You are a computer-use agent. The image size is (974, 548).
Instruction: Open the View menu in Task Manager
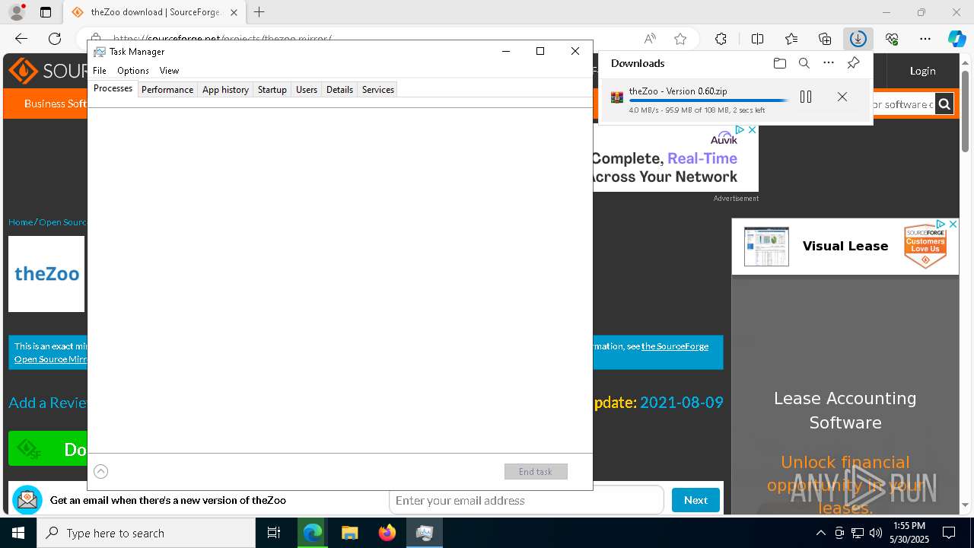point(169,70)
